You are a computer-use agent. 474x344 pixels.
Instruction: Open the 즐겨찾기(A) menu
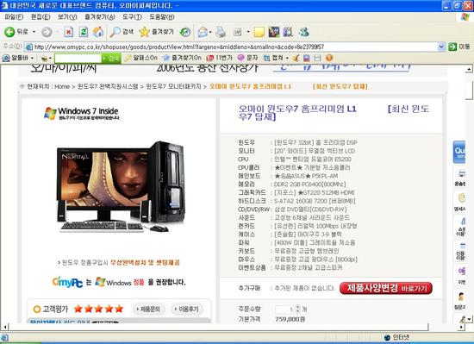[x=100, y=17]
